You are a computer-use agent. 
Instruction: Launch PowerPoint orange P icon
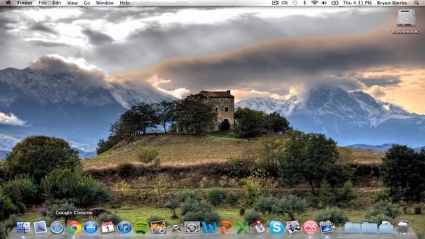(226, 227)
